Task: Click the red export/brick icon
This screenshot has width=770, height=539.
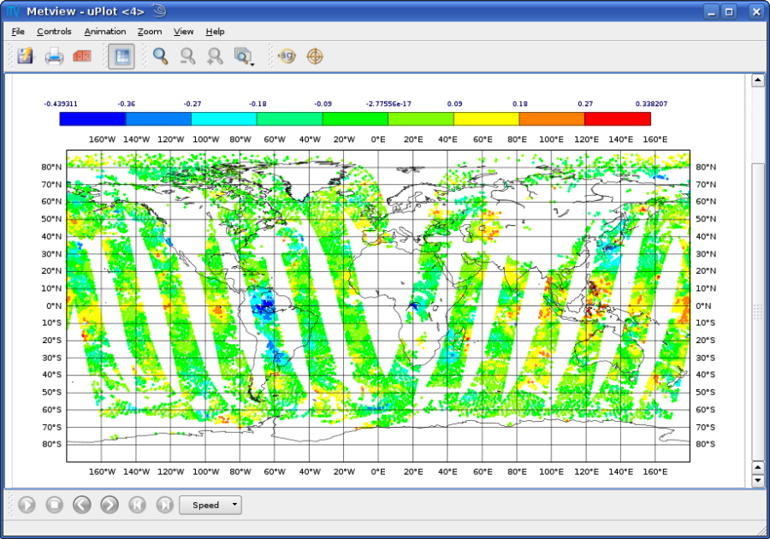Action: [82, 56]
